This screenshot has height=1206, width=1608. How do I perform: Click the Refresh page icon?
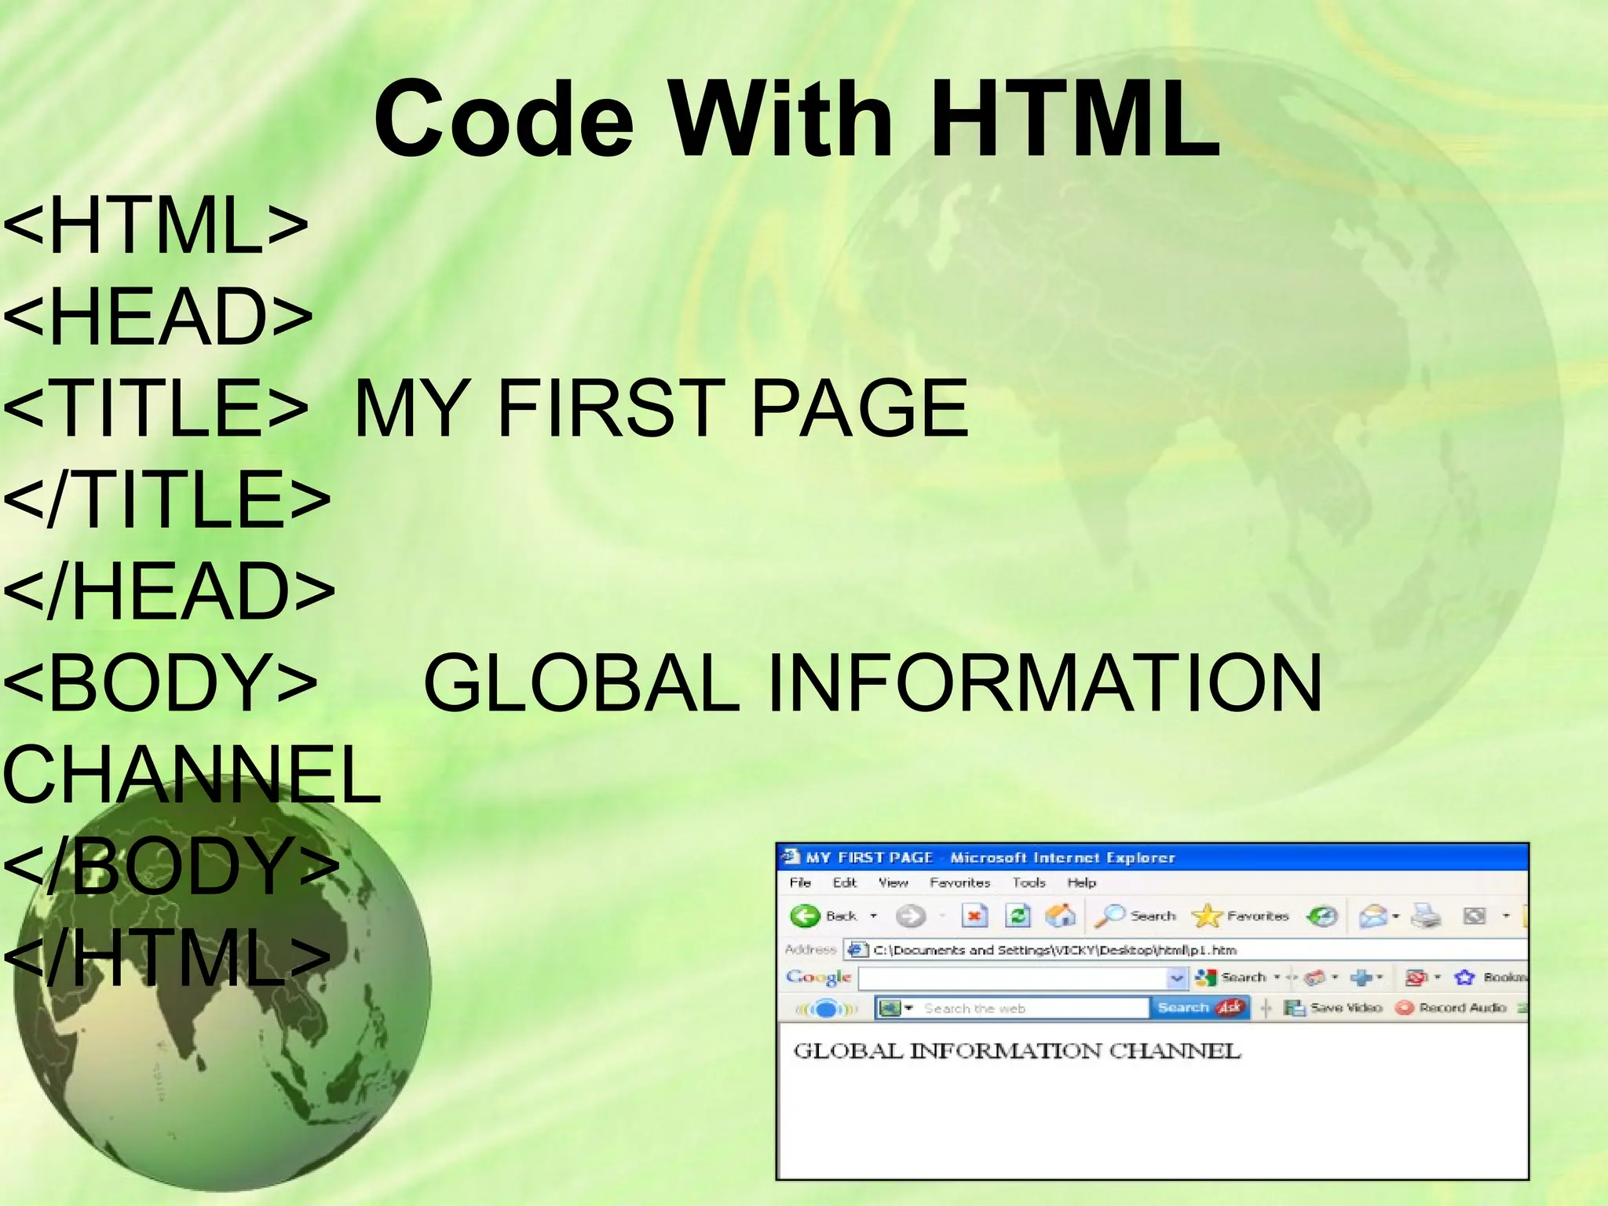click(1018, 915)
